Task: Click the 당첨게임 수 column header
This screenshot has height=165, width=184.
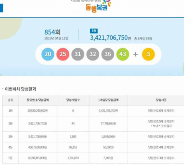Action: (x=73, y=100)
